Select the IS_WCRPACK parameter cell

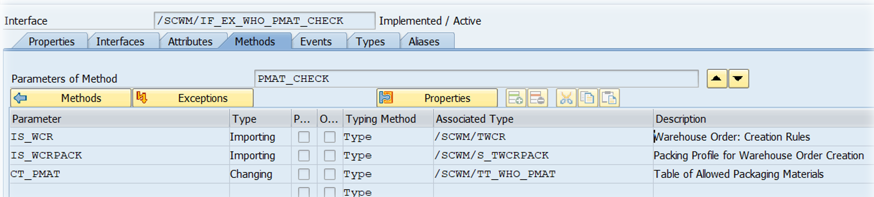[119, 155]
